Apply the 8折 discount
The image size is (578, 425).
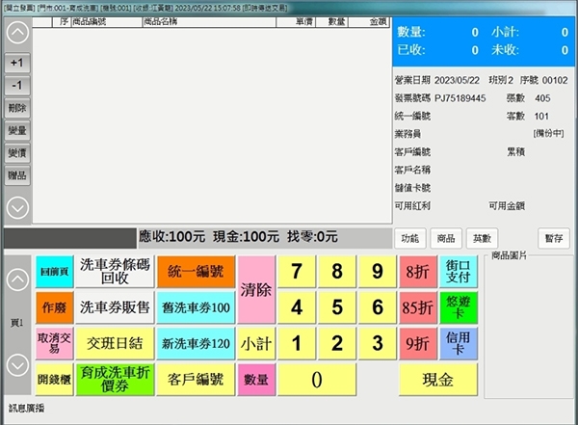[x=418, y=272]
